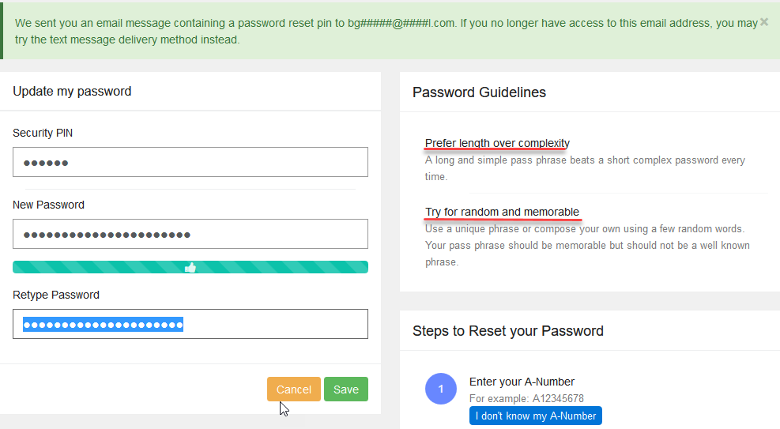Click the New Password label
The image size is (780, 429).
(48, 205)
